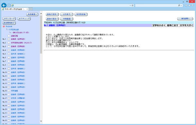Close the 平成30年12月定例会議 browser tab
Viewport: 196px width, 125px height.
(27, 9)
